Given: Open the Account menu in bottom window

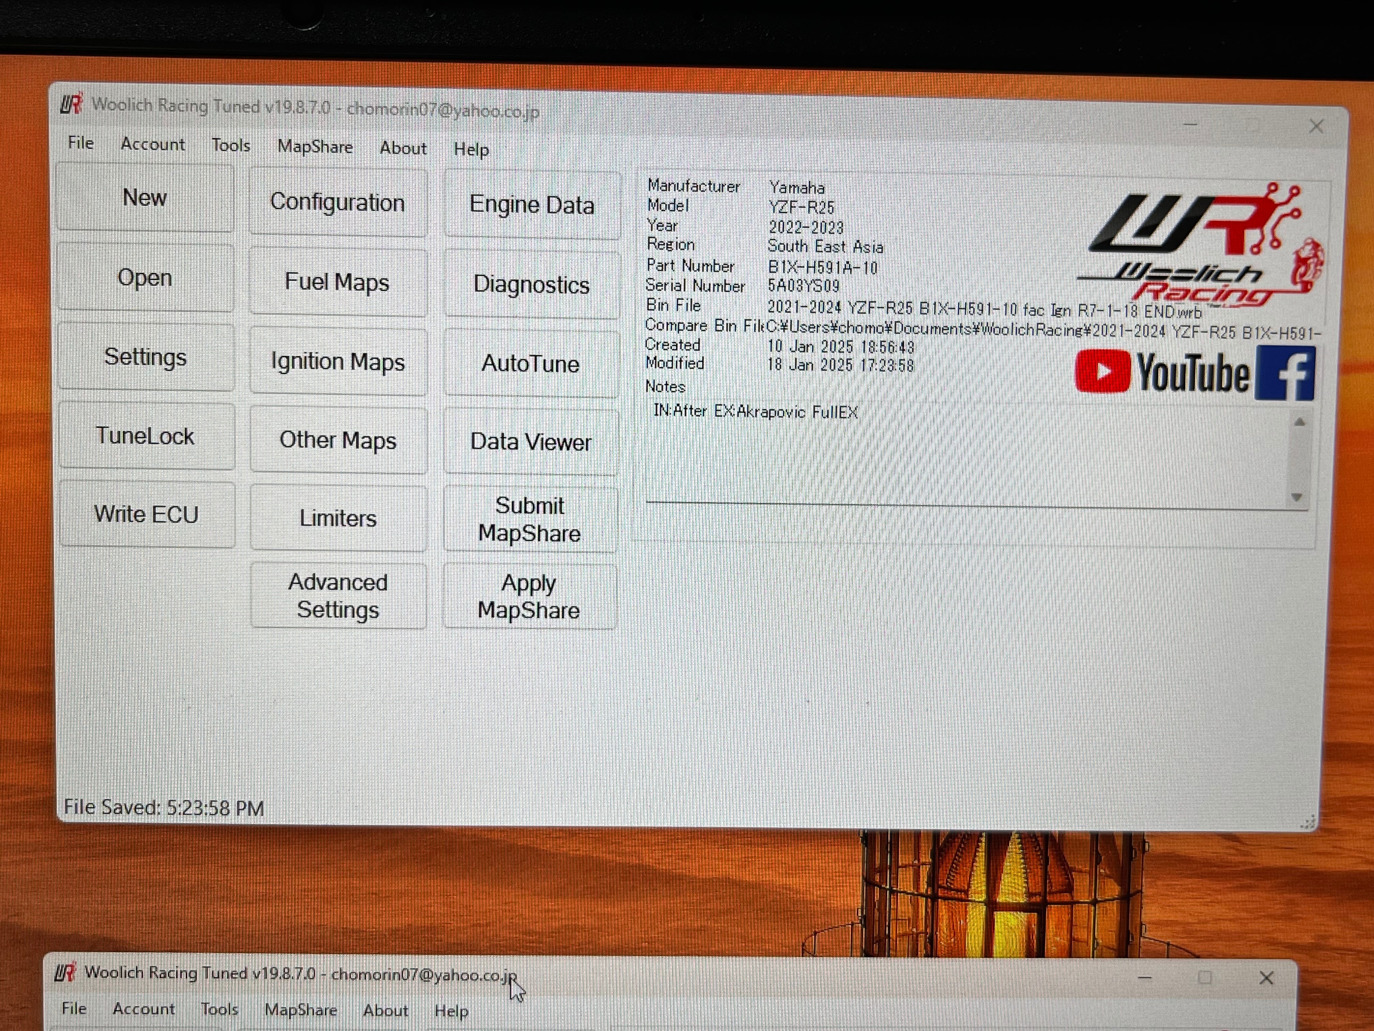Looking at the screenshot, I should click(143, 1008).
